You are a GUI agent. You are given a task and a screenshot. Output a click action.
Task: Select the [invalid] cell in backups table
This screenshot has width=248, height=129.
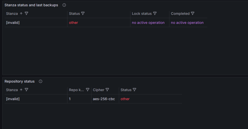click(13, 23)
